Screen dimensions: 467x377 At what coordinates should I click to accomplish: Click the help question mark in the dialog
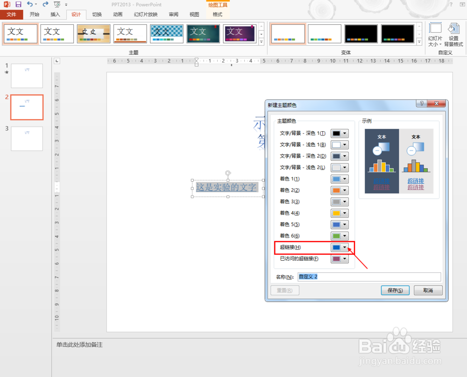pos(421,104)
